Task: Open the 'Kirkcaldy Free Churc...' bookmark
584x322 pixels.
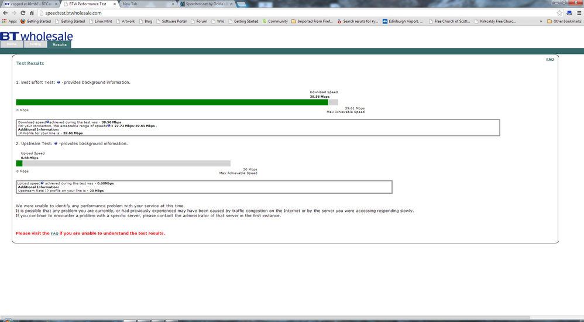Action: [x=495, y=21]
